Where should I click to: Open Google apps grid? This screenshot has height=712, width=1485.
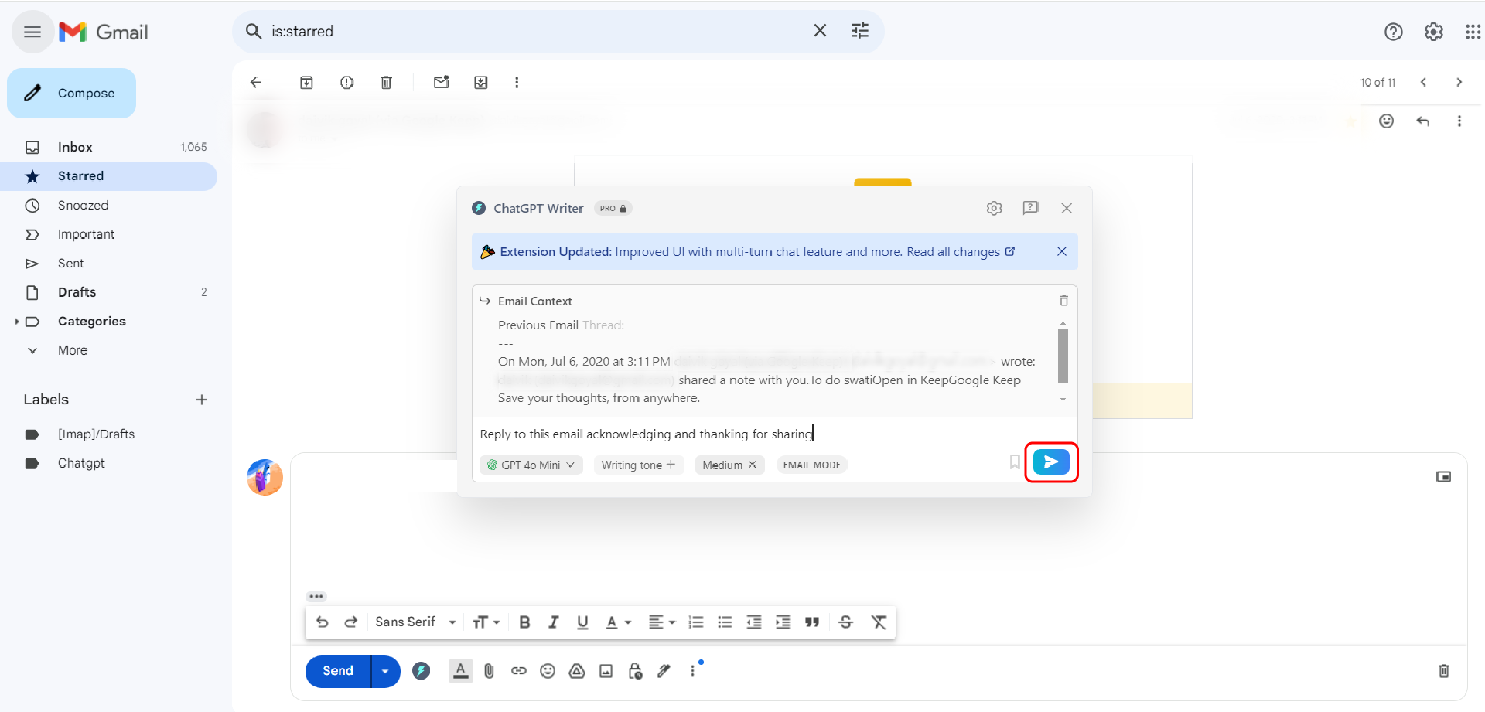(1473, 32)
